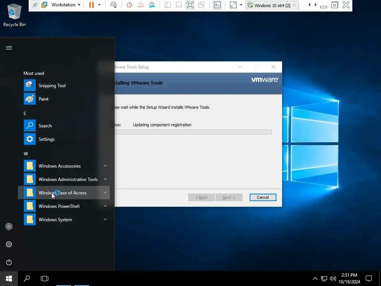Show hidden tray icons arrow
The width and height of the screenshot is (381, 286).
point(315,279)
